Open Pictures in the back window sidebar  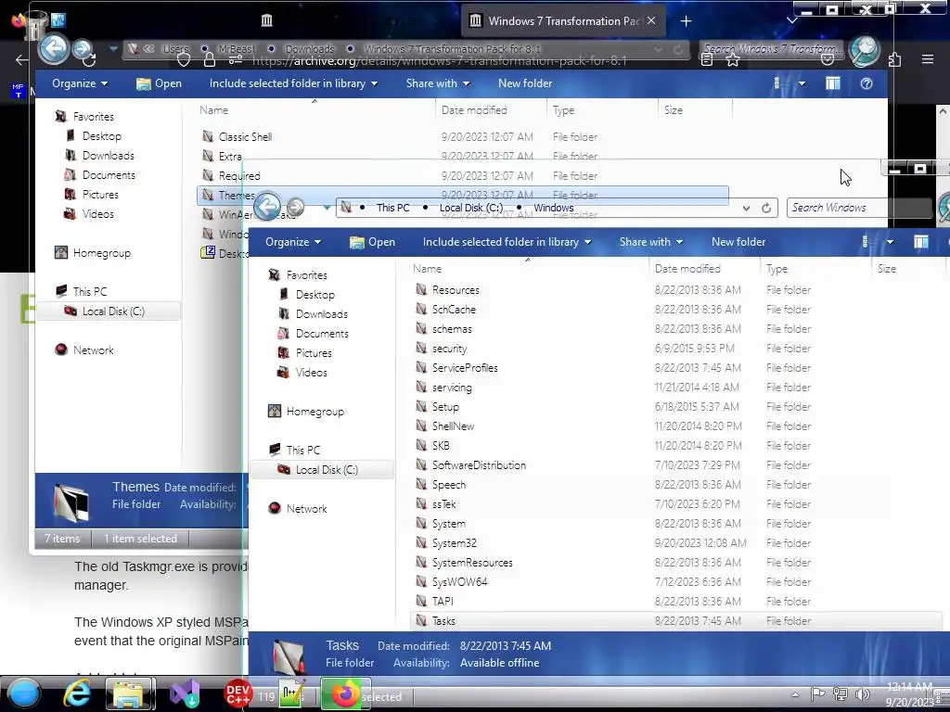pos(100,195)
